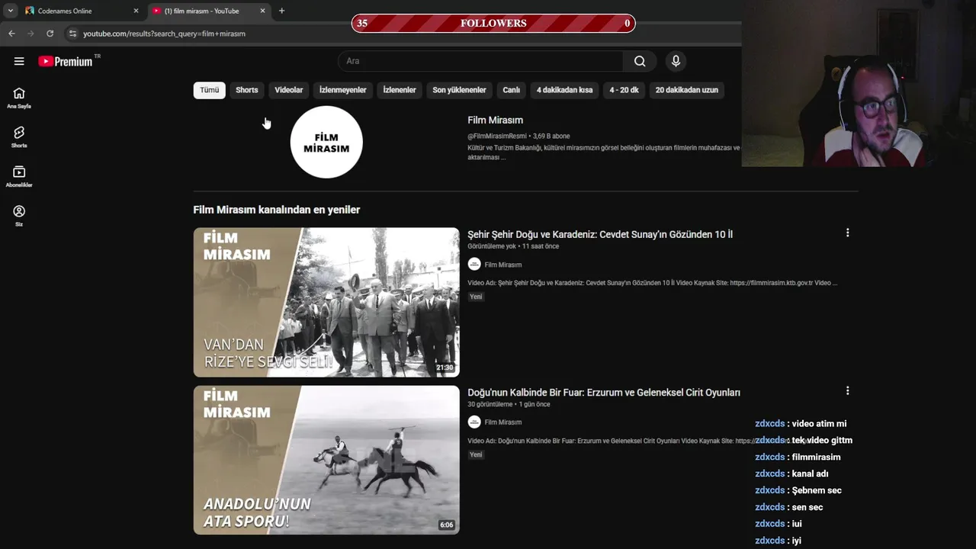The width and height of the screenshot is (976, 549).
Task: Play the Van'dan Rize'ye Sevgi Seli thumbnail
Action: 326,302
